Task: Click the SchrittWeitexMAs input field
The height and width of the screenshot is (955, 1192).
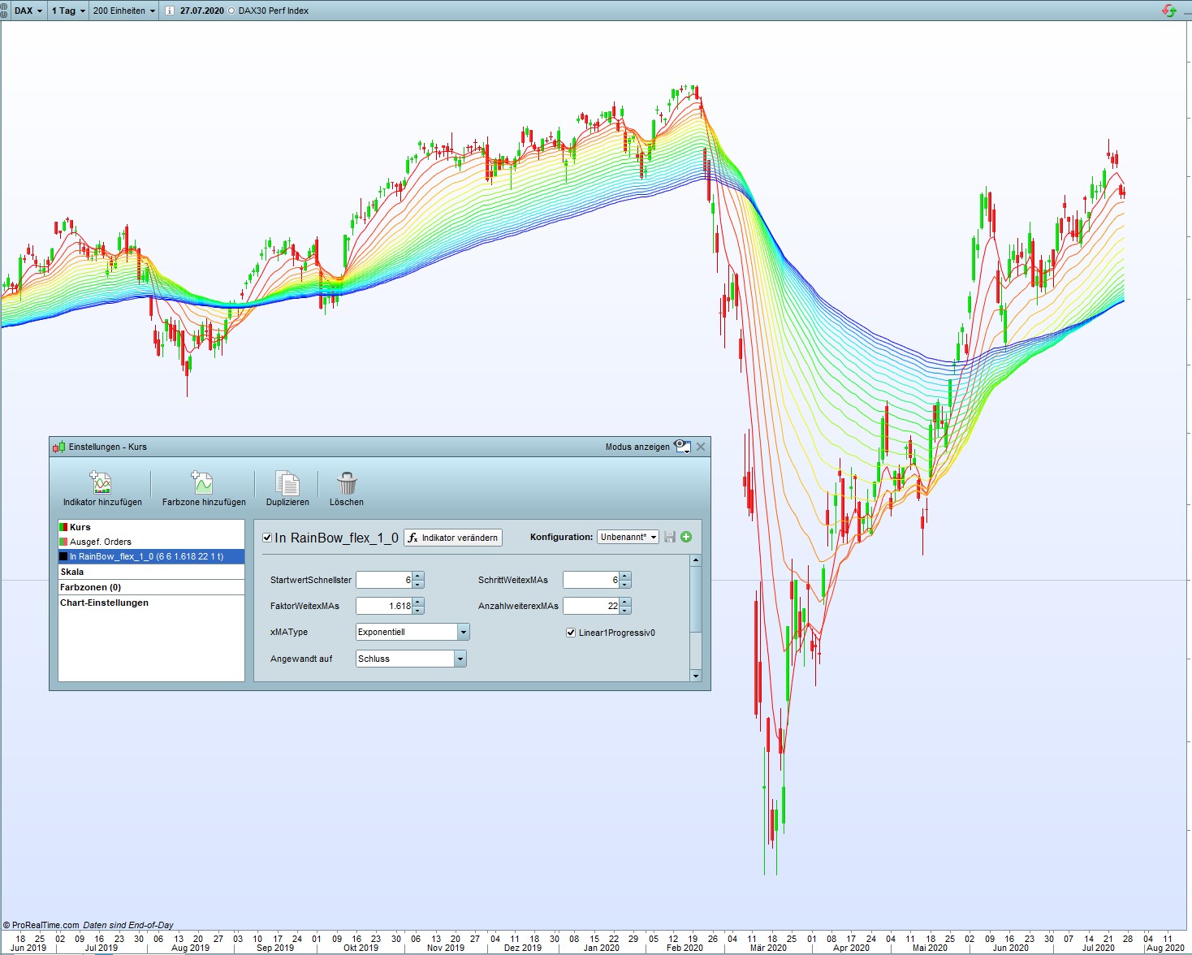Action: [x=591, y=580]
